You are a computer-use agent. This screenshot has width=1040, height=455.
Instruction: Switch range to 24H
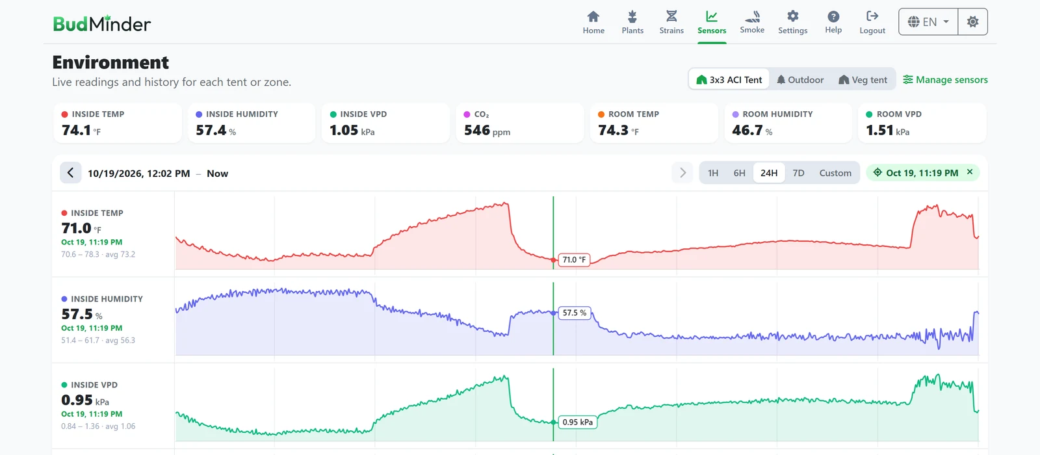(769, 173)
